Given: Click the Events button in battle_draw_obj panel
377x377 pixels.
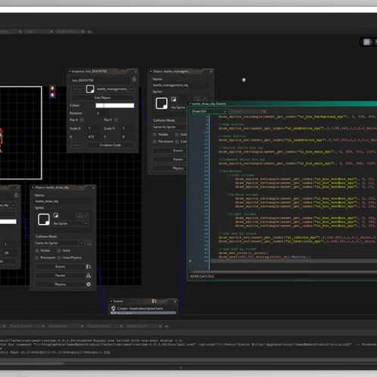Looking at the screenshot, I should [60, 266].
